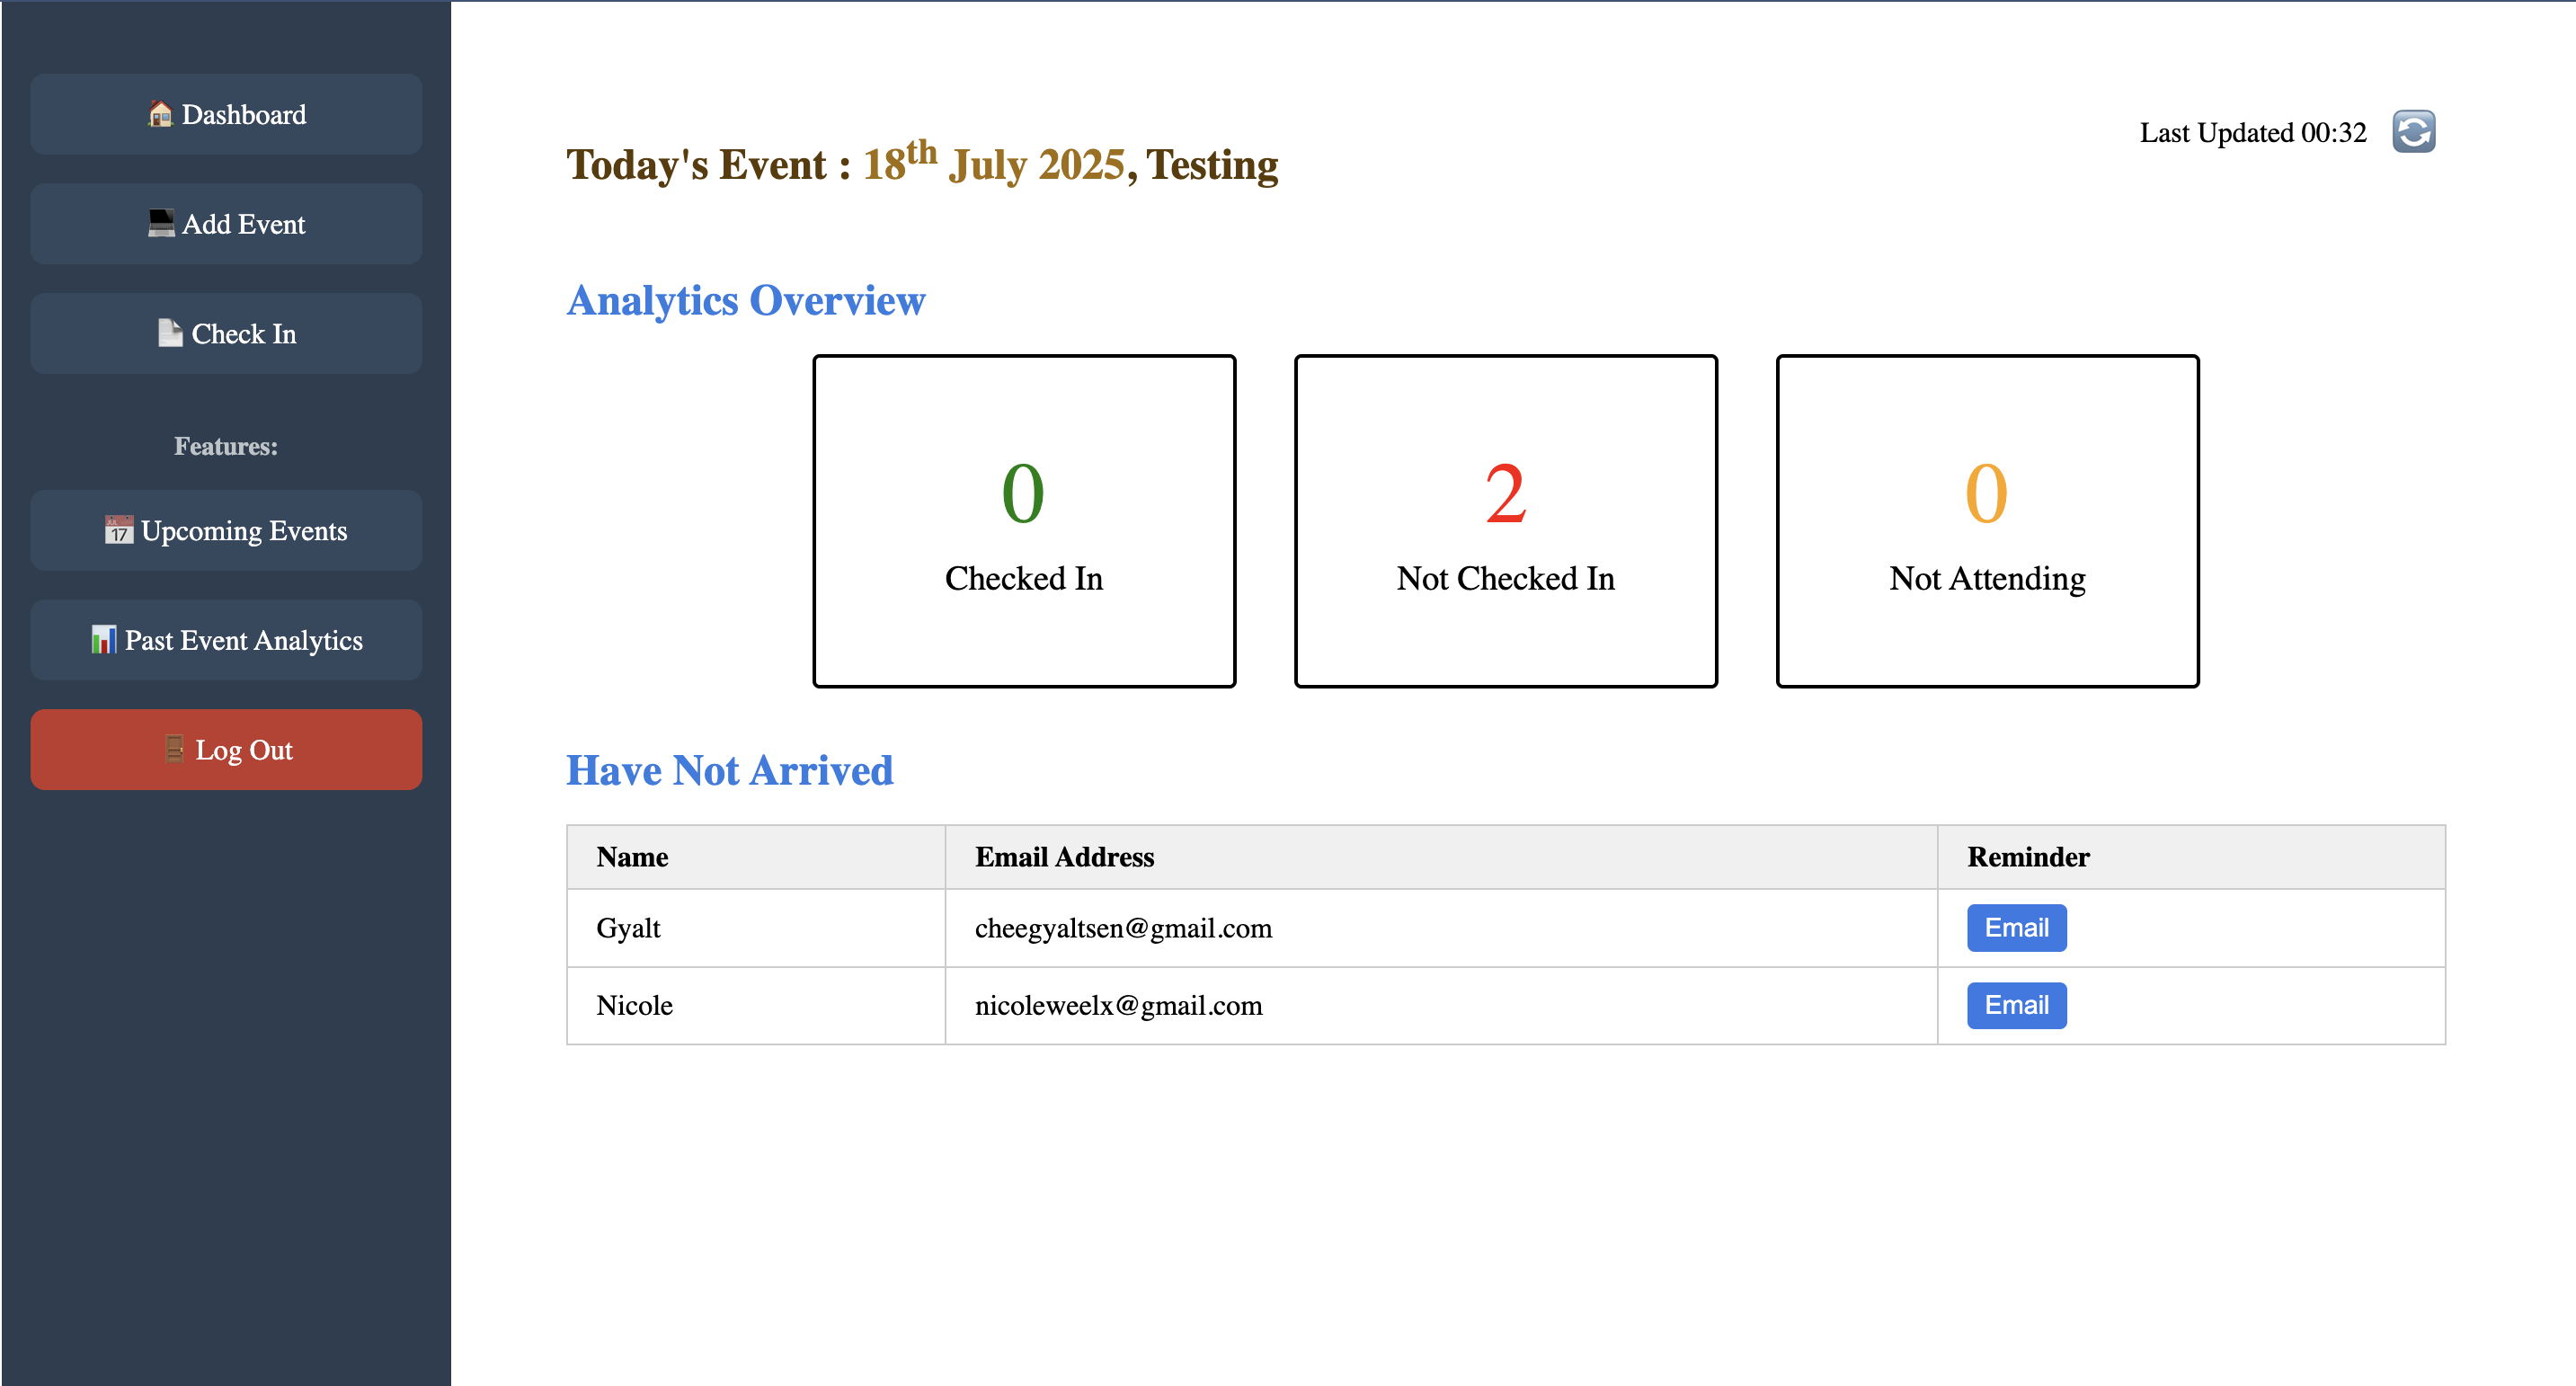This screenshot has height=1386, width=2576.
Task: Click the Reminder column header
Action: [x=2028, y=857]
